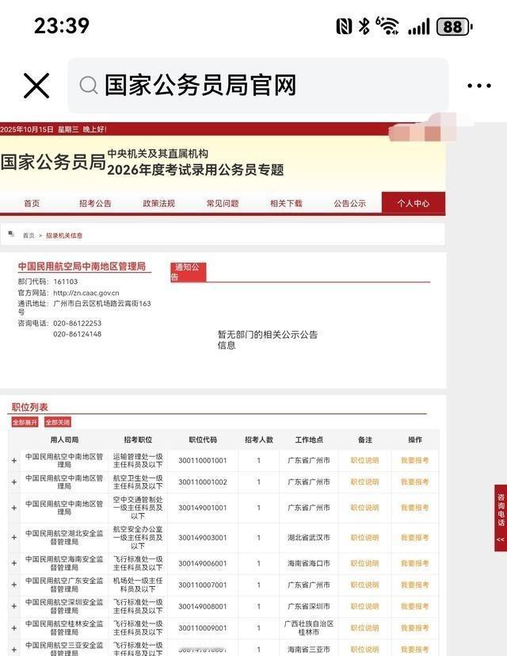Open 职位说明 for code 300149001001
Screen dimensions: 507x656
tap(364, 508)
